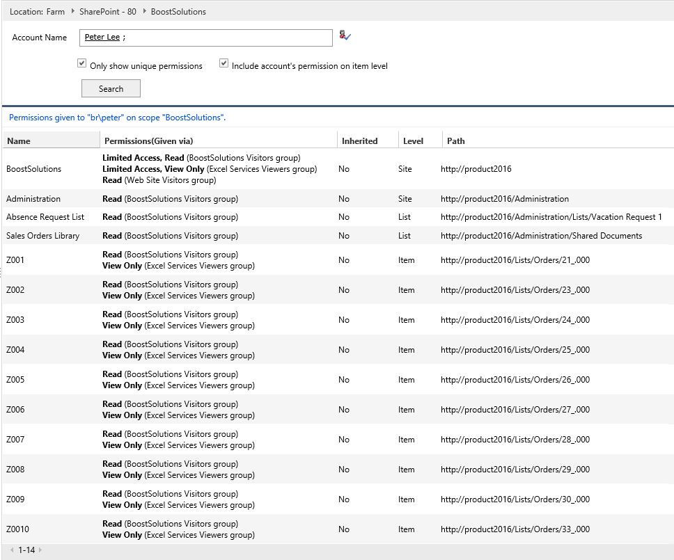Select the Sales Orders Library row
The image size is (674, 560).
point(42,236)
